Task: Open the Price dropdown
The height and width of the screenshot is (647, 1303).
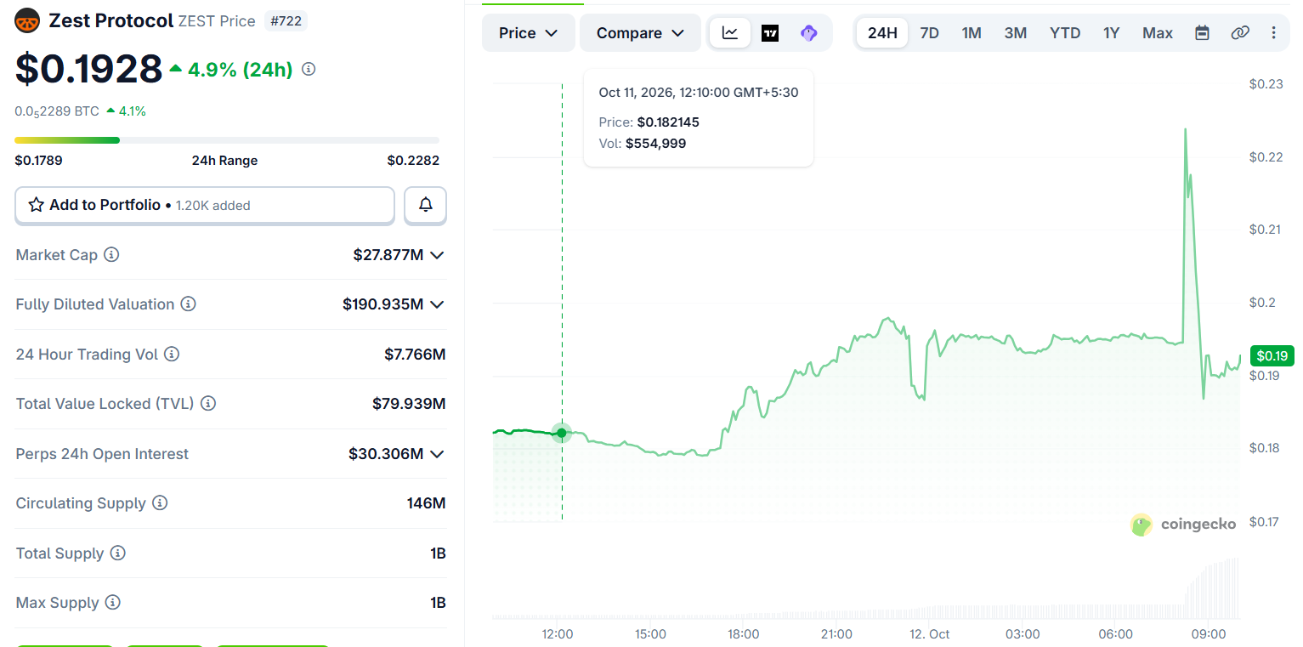Action: tap(528, 33)
